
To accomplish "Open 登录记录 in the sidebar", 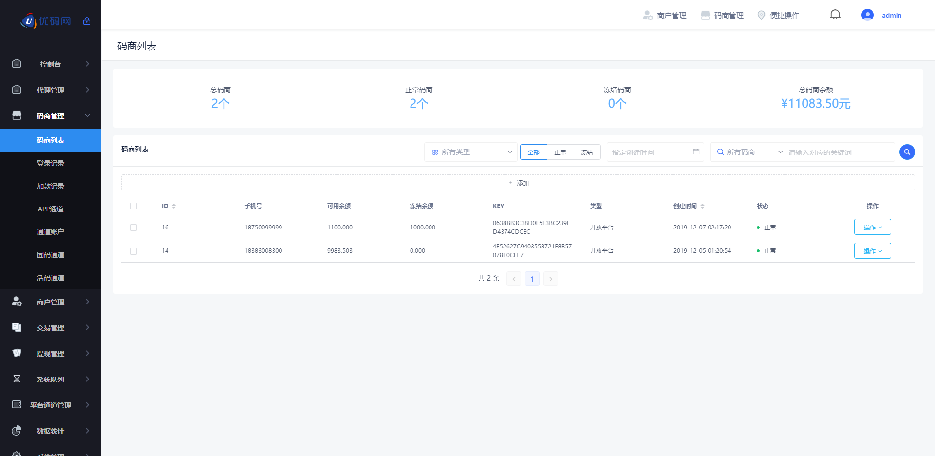I will [x=51, y=163].
